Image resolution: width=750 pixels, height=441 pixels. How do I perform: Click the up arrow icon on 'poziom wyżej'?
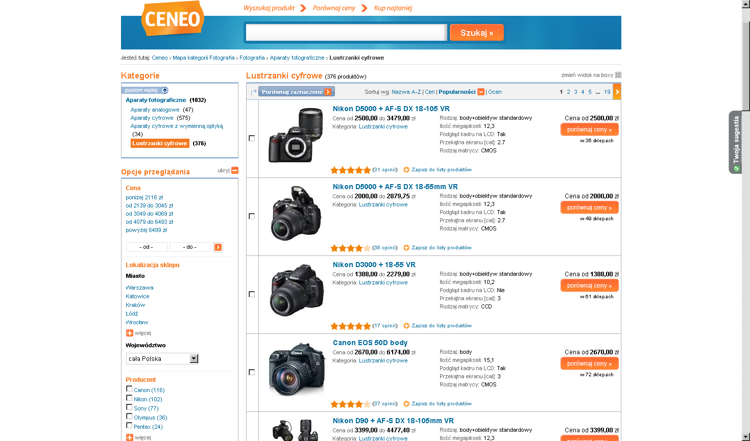click(x=165, y=90)
